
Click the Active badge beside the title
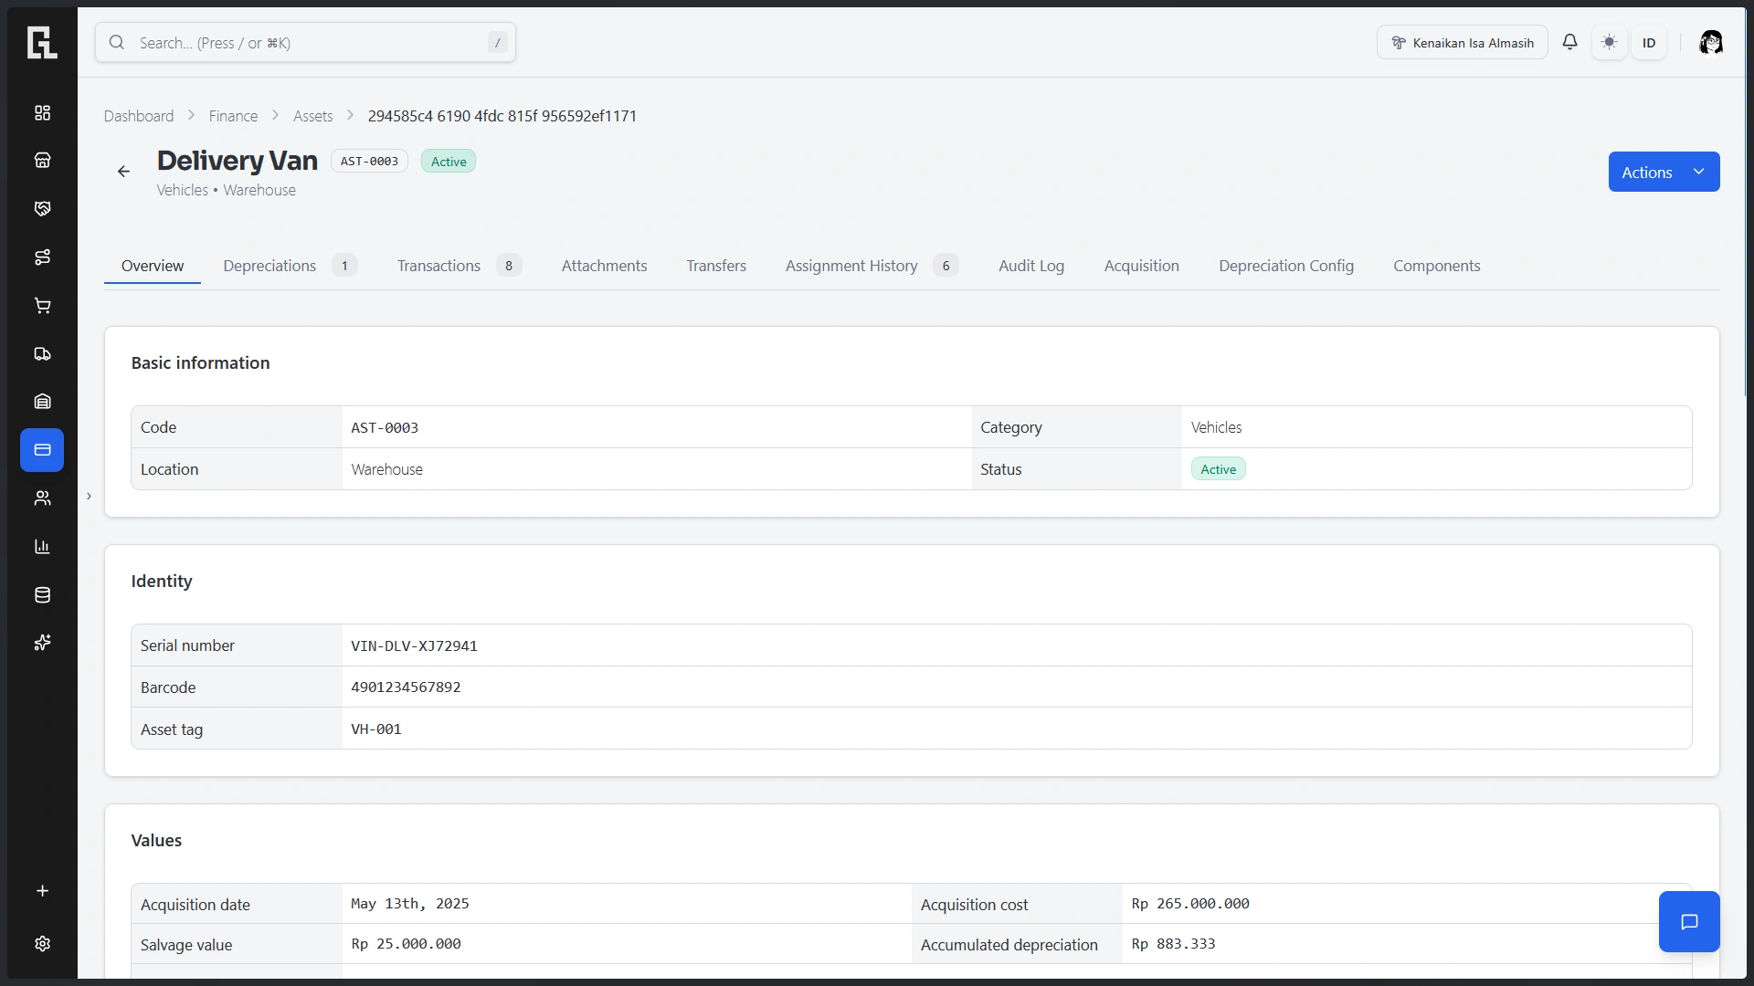coord(449,161)
